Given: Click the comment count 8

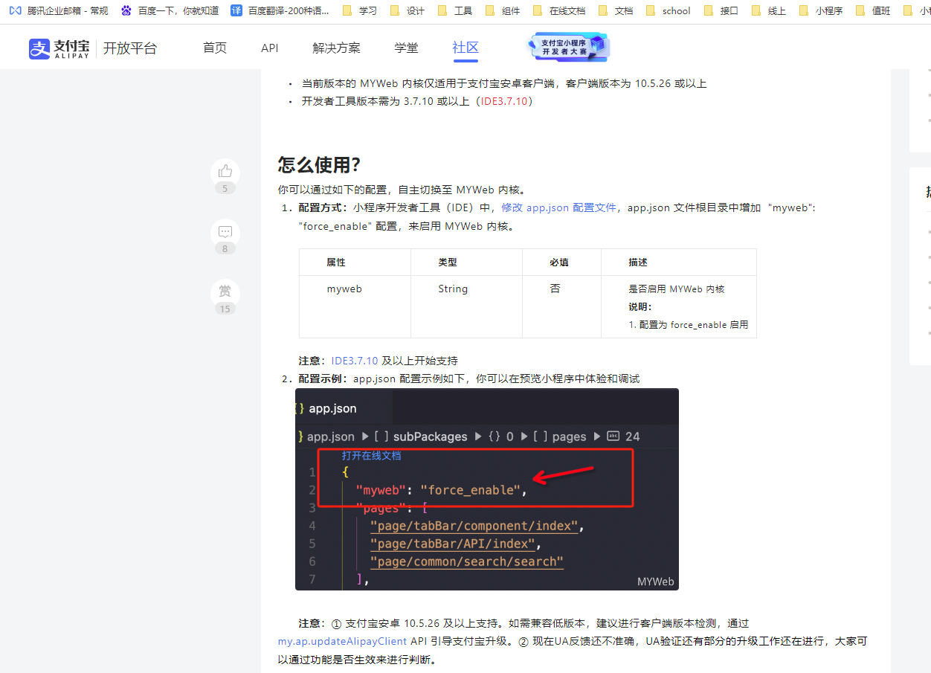Looking at the screenshot, I should click(x=225, y=248).
